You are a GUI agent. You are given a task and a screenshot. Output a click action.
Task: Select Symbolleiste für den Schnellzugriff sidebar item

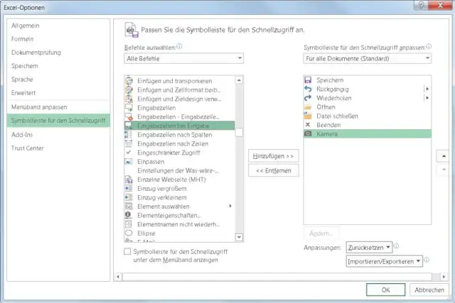[58, 121]
